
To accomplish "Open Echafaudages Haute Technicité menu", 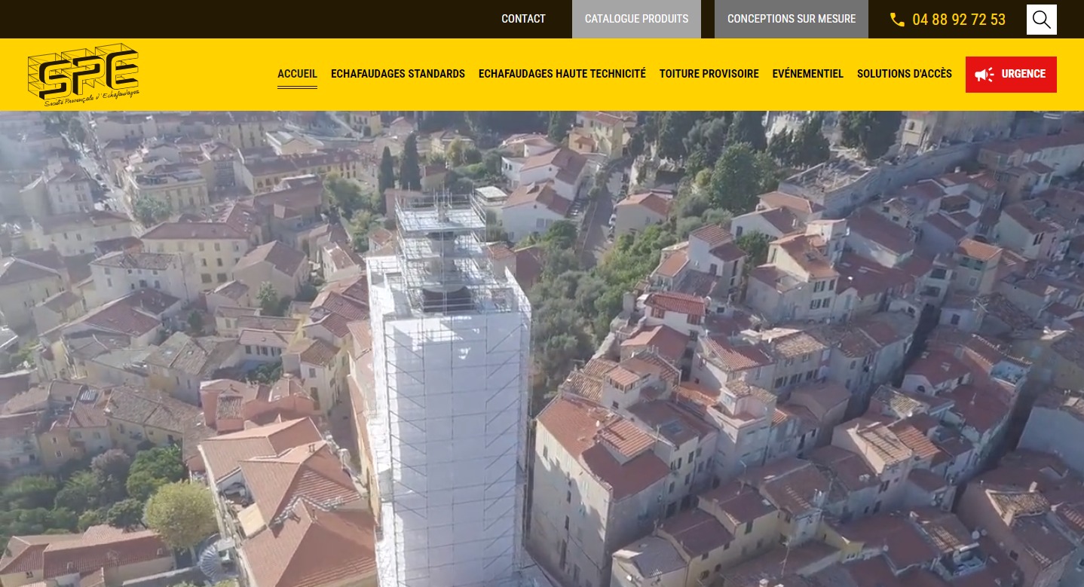I will (x=562, y=74).
